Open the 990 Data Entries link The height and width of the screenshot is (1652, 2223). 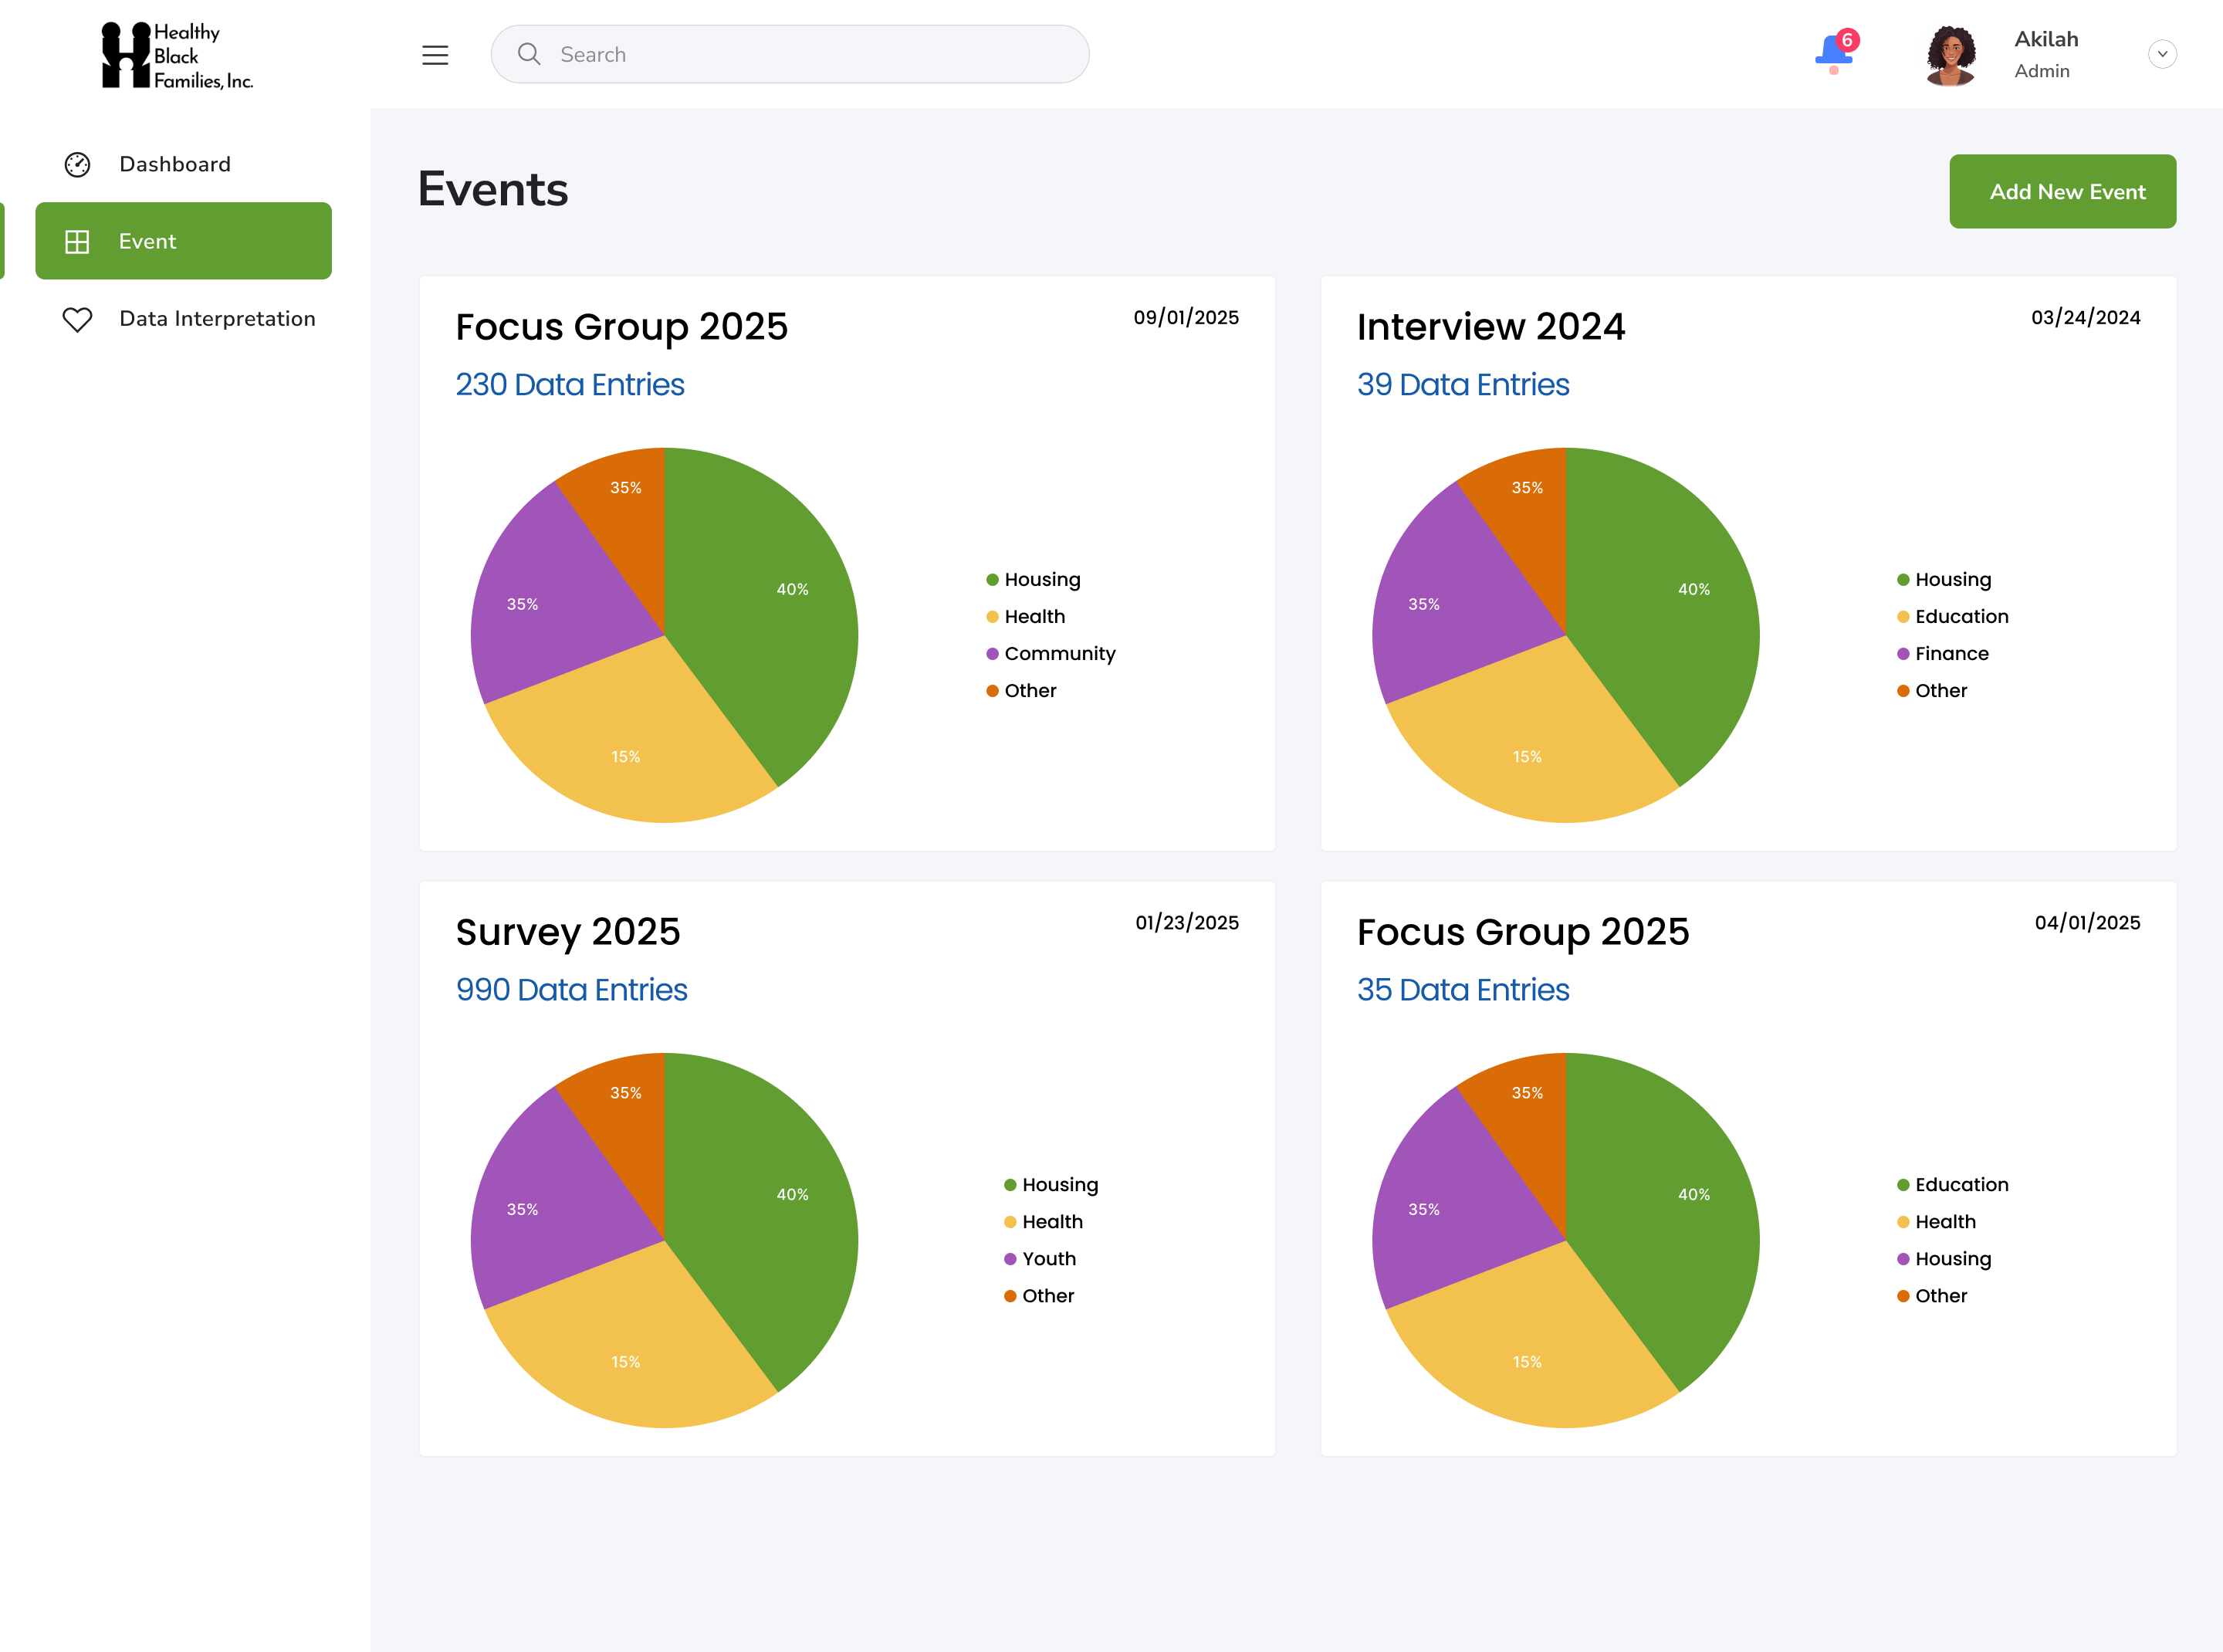pyautogui.click(x=571, y=989)
